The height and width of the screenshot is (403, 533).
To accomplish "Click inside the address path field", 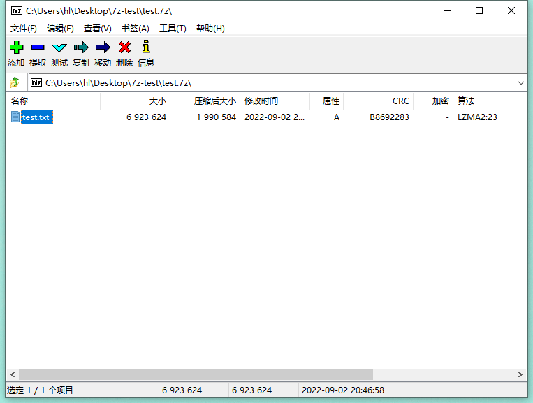I will [x=278, y=83].
